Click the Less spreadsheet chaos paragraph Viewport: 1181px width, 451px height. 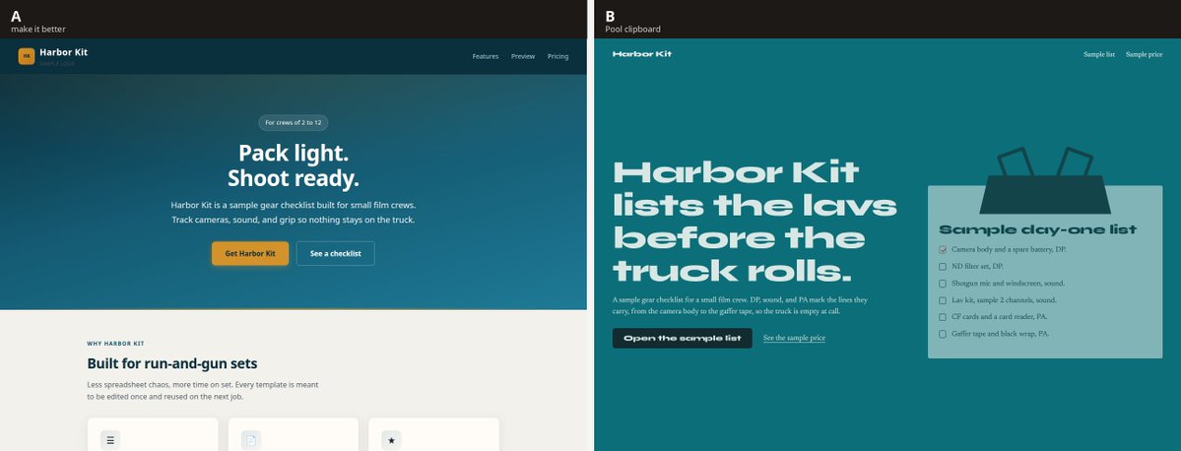pos(203,390)
